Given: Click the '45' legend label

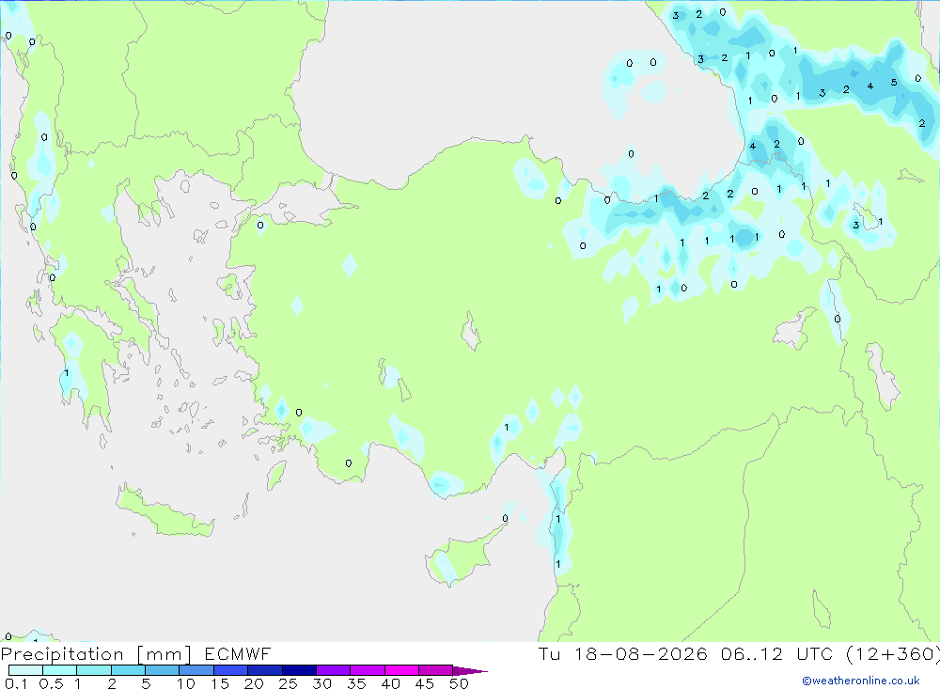Looking at the screenshot, I should coord(425,683).
